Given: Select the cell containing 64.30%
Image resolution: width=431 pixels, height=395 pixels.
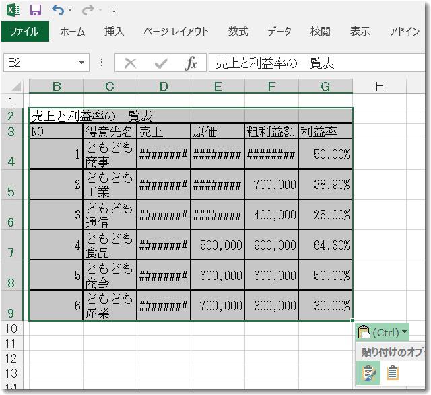Looking at the screenshot, I should tap(325, 246).
